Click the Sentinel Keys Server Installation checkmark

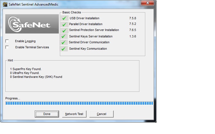coord(64,36)
